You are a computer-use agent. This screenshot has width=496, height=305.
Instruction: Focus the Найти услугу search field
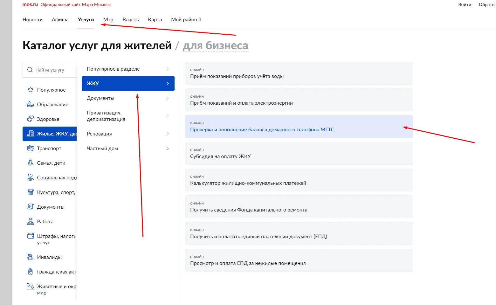[x=50, y=70]
